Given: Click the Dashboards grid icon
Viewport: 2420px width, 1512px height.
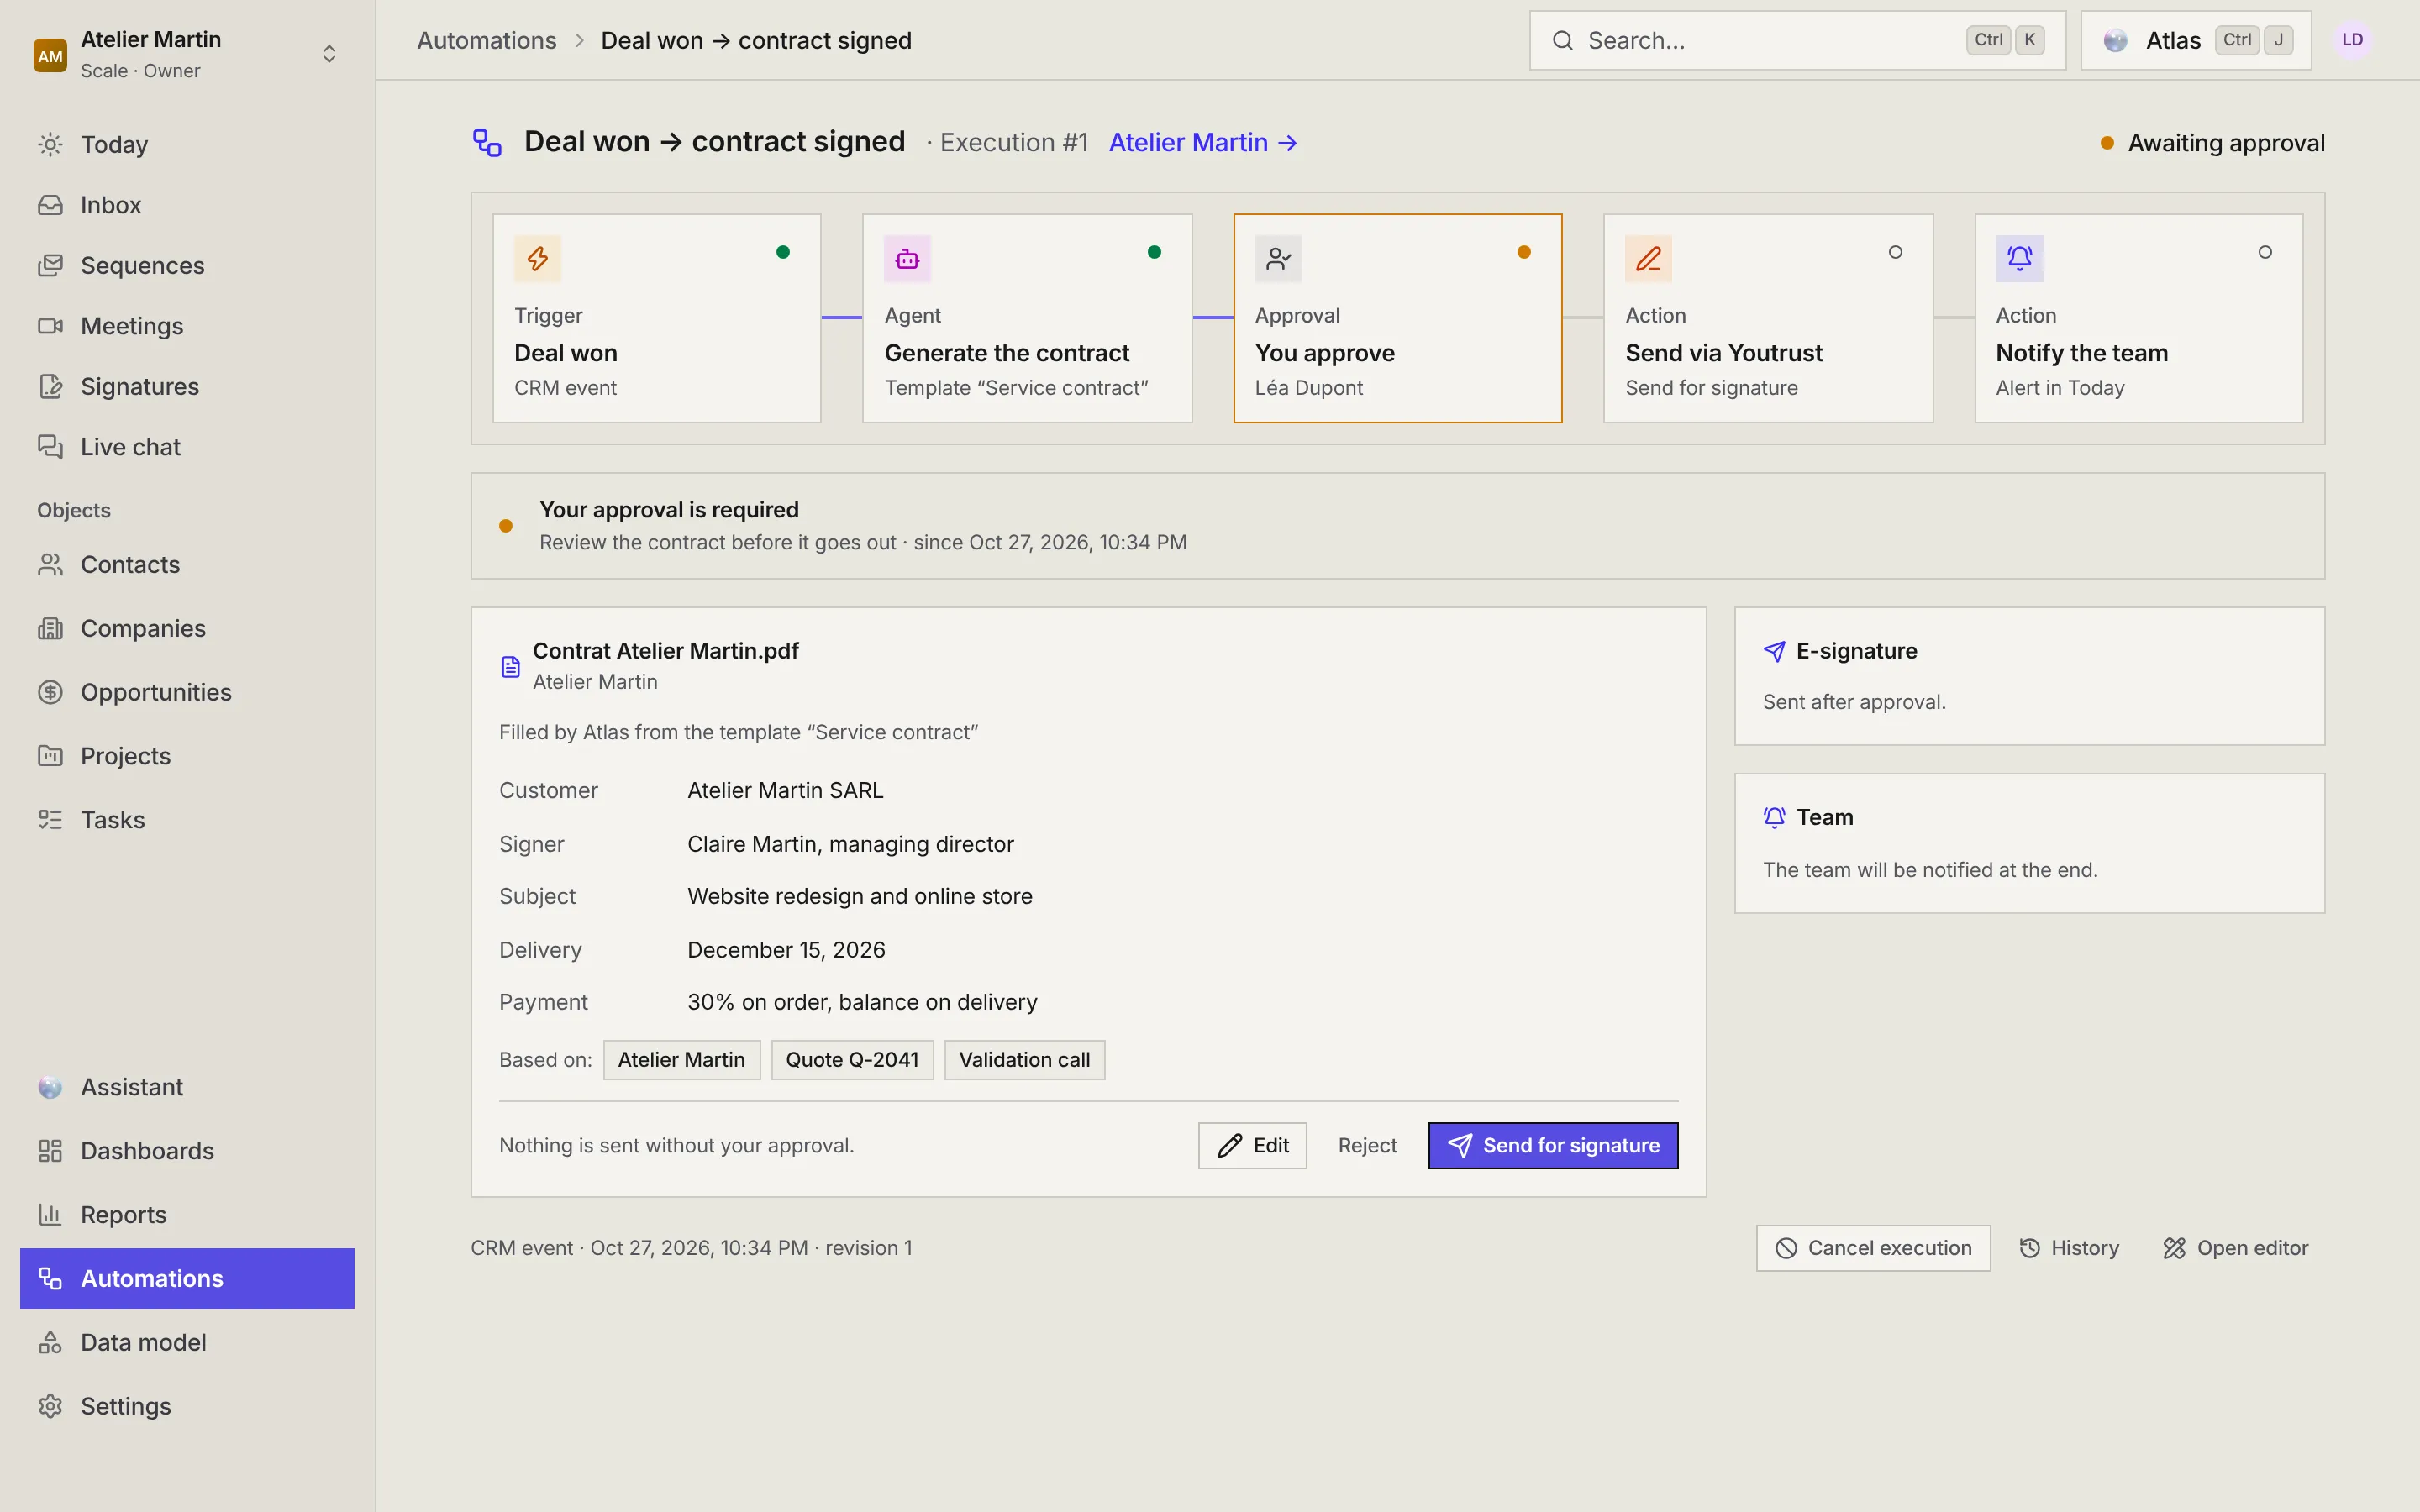Looking at the screenshot, I should pos(50,1151).
